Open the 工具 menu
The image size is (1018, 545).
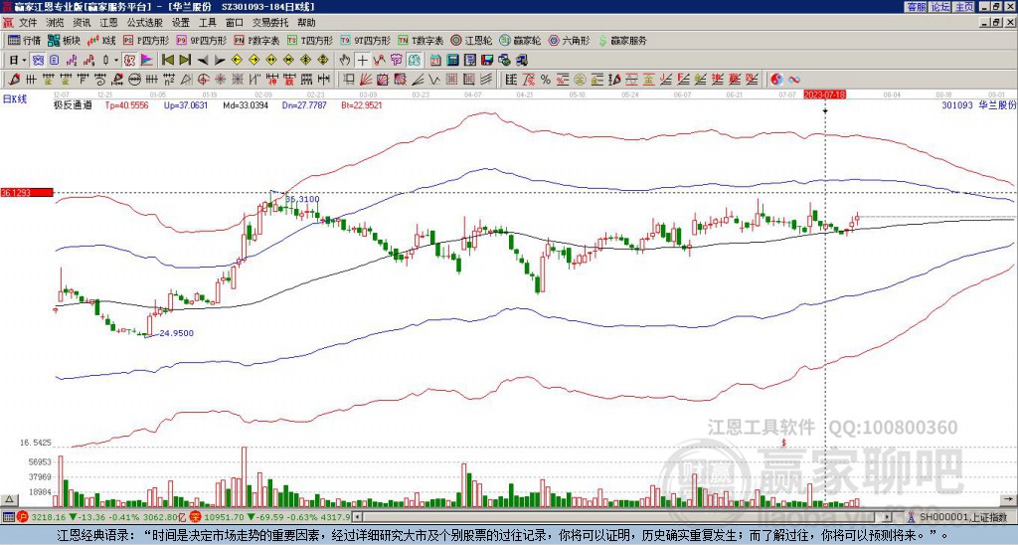(207, 23)
